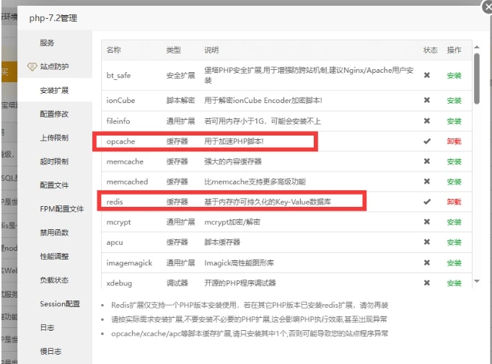Click the diamond icon beside 站点防护
The width and height of the screenshot is (492, 364).
pos(32,66)
